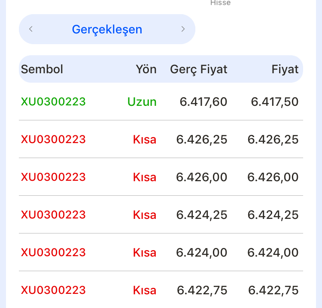Sort by the Sembol column header

click(x=42, y=69)
